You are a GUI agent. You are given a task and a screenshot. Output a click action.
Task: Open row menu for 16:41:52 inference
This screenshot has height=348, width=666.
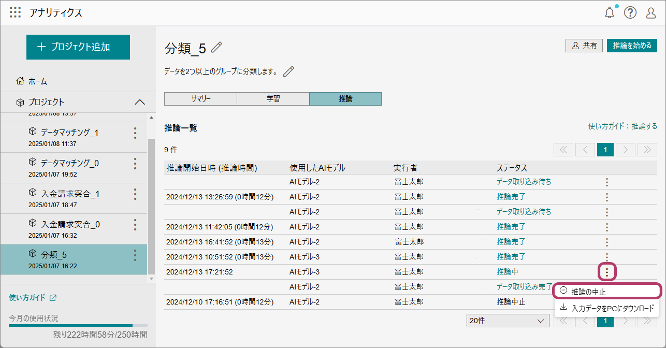[606, 242]
